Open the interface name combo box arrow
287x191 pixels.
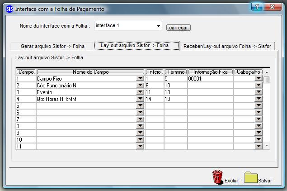tap(158, 26)
